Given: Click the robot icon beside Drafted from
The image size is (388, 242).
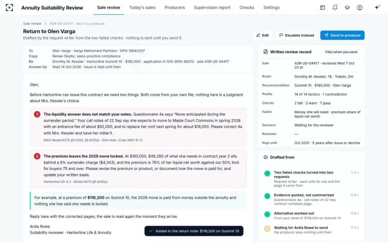Looking at the screenshot, I should pos(266,157).
